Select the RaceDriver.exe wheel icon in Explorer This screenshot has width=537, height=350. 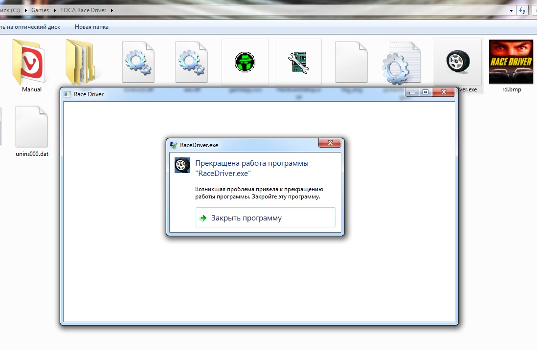(x=458, y=61)
